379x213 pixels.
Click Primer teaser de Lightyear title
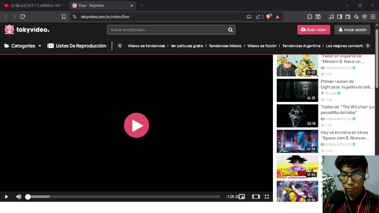click(347, 84)
